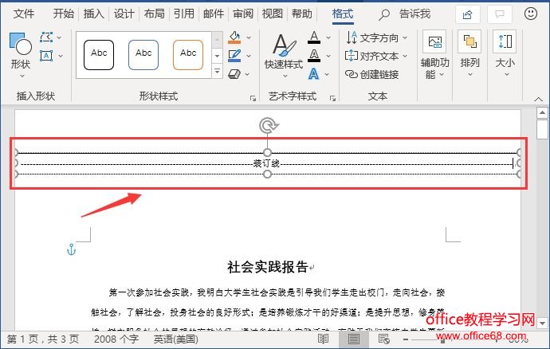
Task: Click the Share icon in title area
Action: tap(468, 14)
